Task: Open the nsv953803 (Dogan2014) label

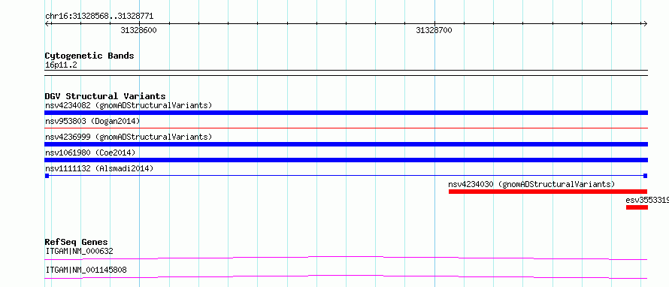Action: point(92,121)
